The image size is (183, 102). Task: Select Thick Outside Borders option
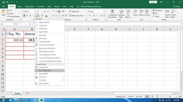(50, 45)
